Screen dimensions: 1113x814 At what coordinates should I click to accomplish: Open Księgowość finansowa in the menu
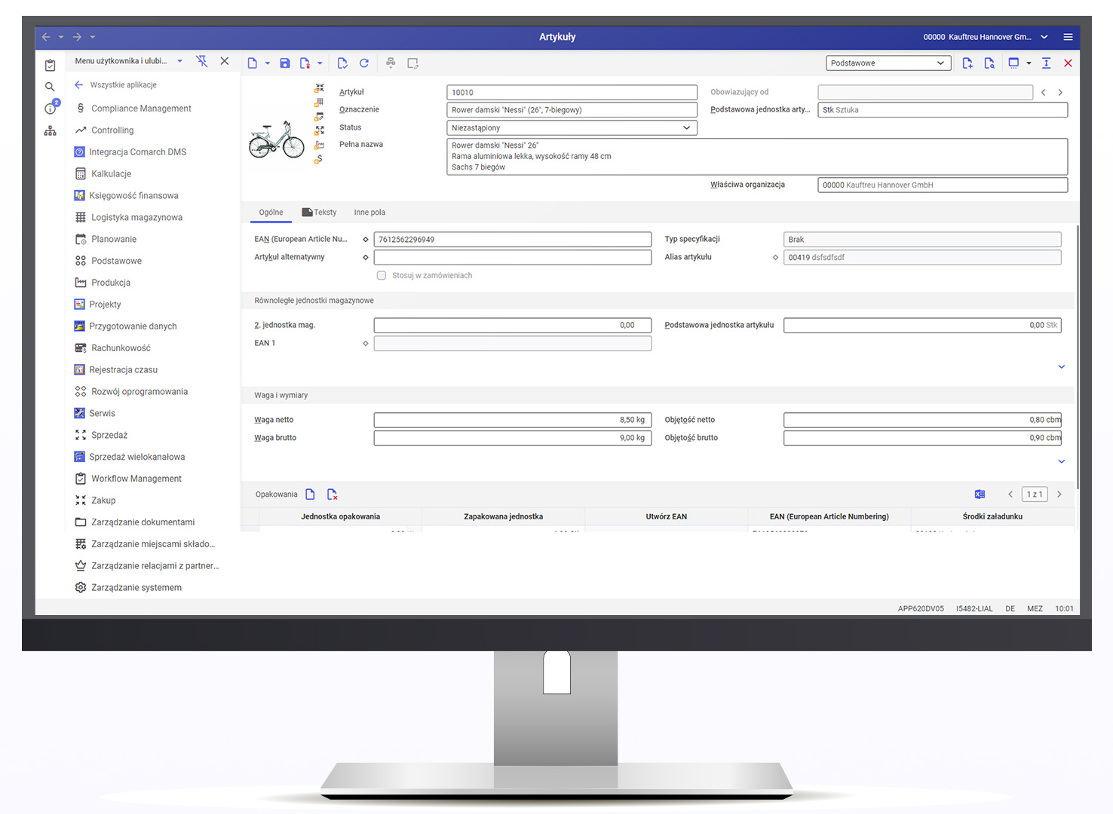[x=133, y=196]
